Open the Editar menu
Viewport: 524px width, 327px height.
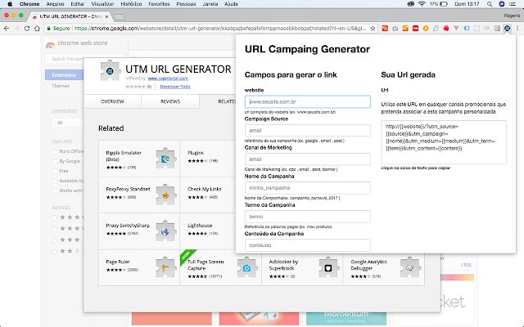[x=78, y=4]
